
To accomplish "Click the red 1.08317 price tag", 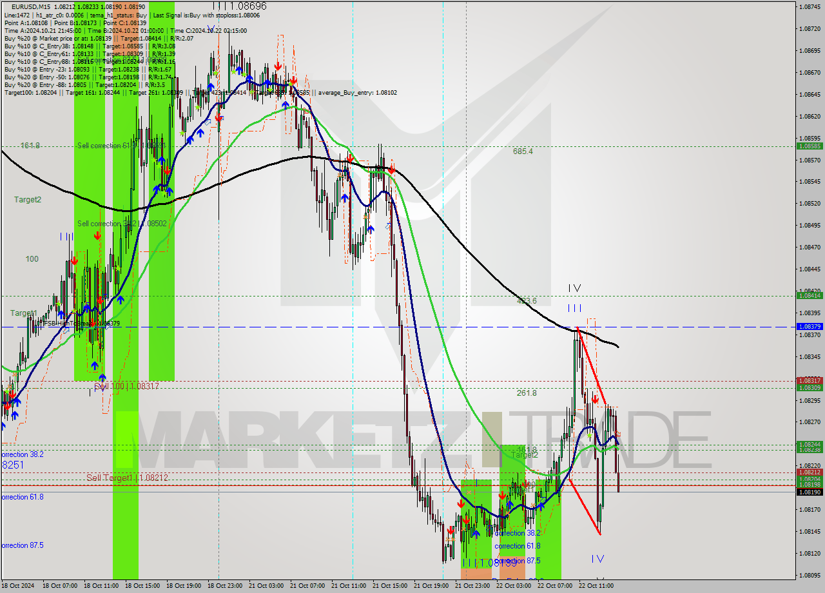I will click(810, 380).
